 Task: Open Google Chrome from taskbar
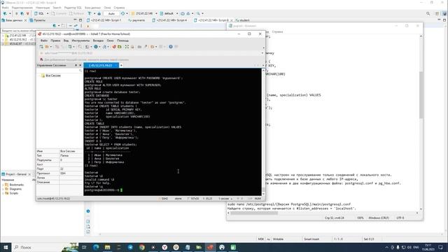(x=141, y=247)
